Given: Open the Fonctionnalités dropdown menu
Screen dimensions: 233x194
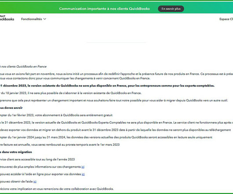Looking at the screenshot, I should point(33,19).
